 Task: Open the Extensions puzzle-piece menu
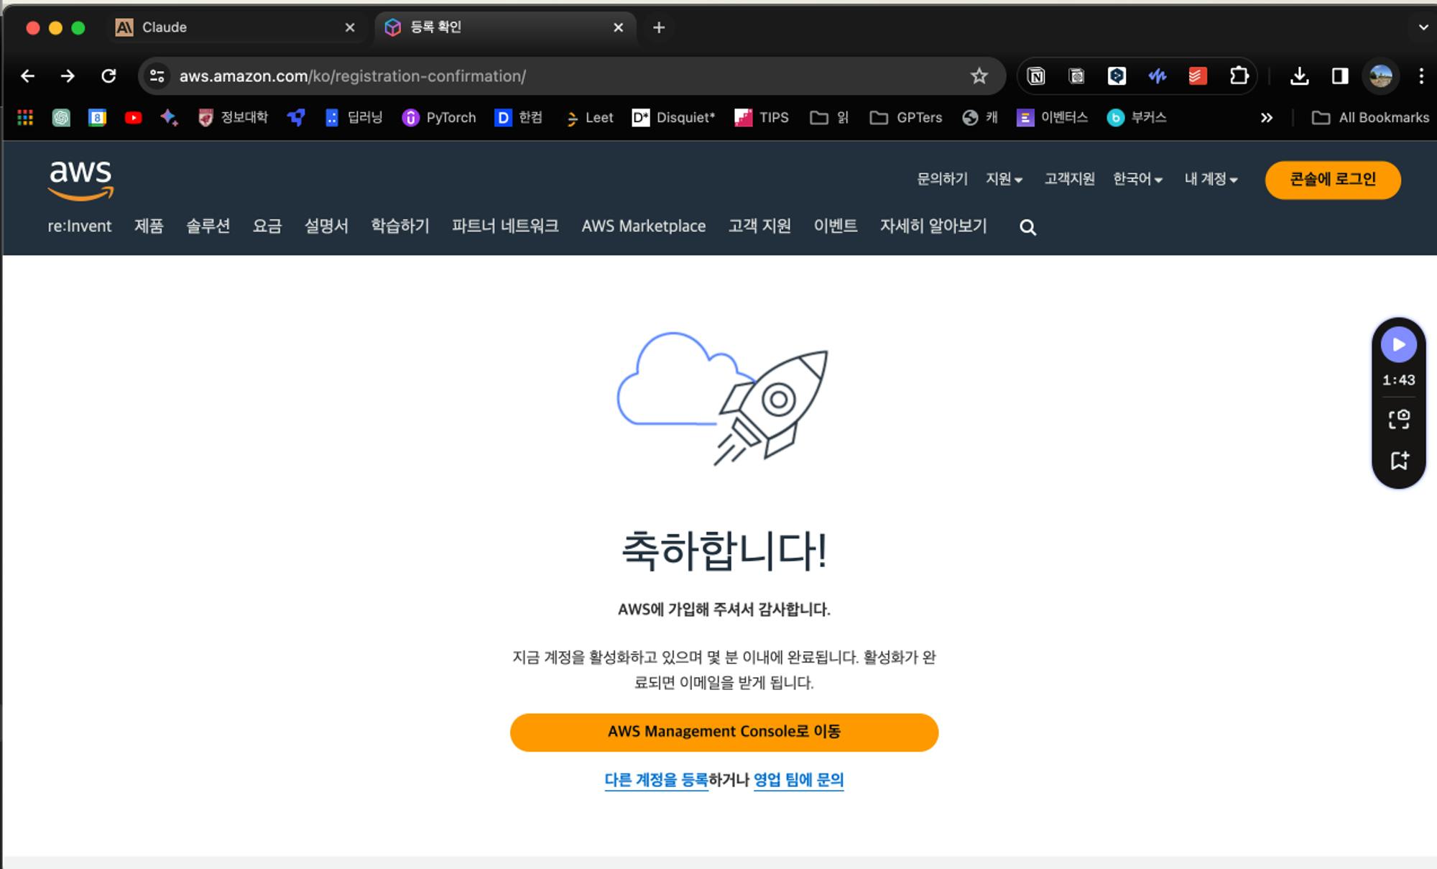coord(1239,75)
